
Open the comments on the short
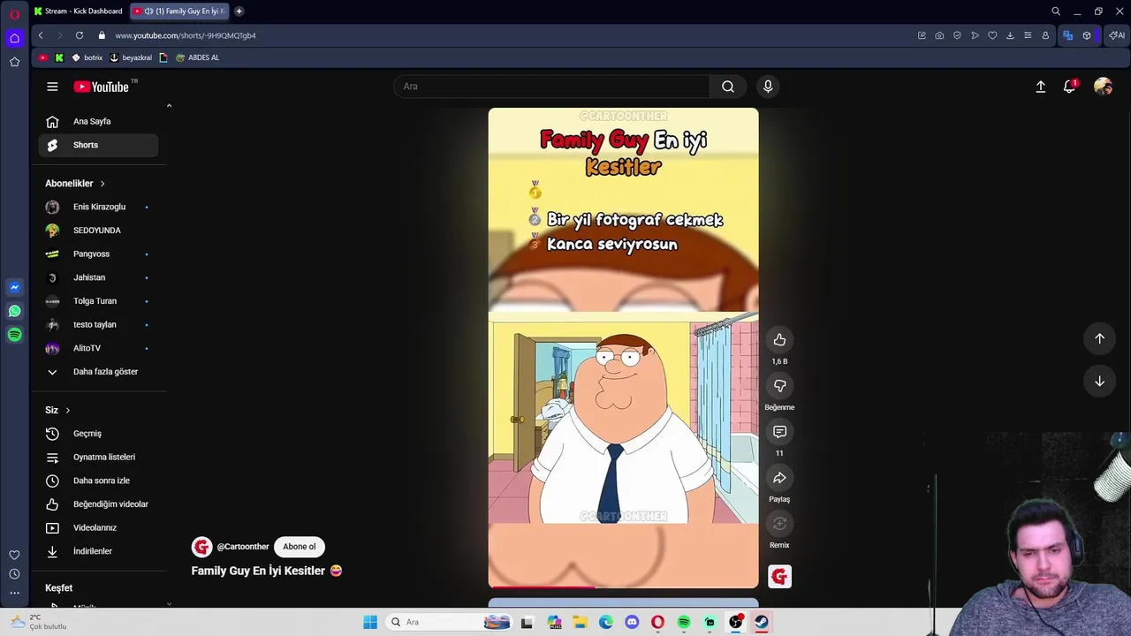[779, 432]
